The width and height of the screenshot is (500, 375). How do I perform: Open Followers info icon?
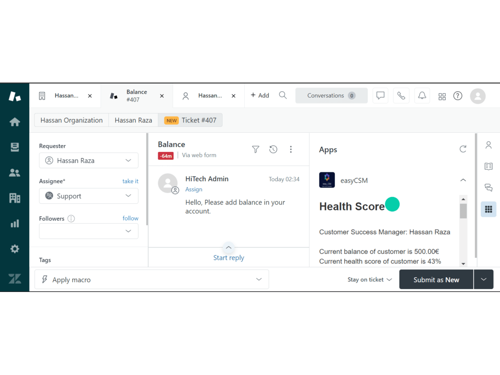pyautogui.click(x=71, y=218)
